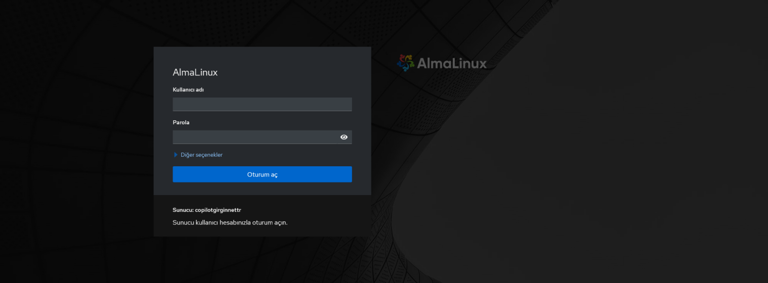Screen dimensions: 768x283
Task: Click the Oturum aç button
Action: (x=262, y=174)
